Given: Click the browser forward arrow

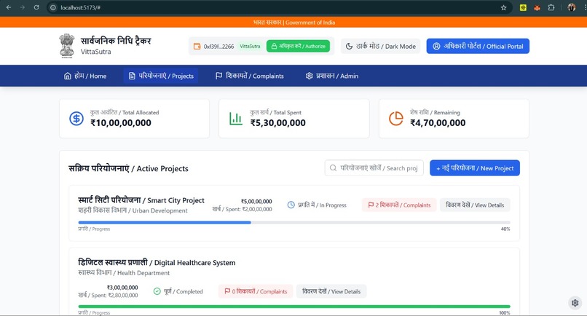Looking at the screenshot, I should pos(23,7).
